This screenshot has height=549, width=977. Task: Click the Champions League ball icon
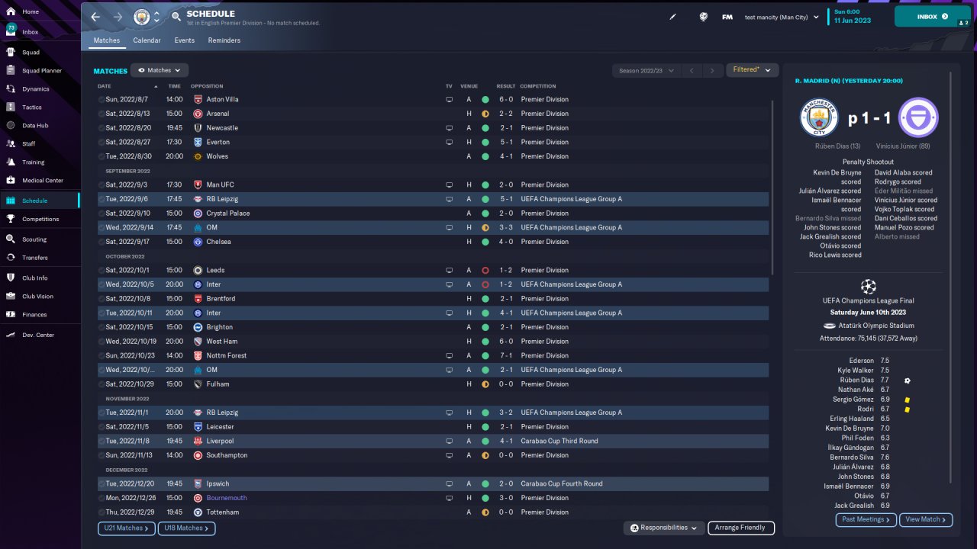869,287
